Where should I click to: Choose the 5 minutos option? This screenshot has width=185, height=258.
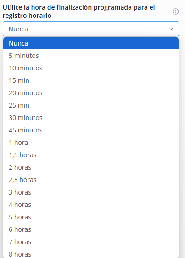pos(91,56)
